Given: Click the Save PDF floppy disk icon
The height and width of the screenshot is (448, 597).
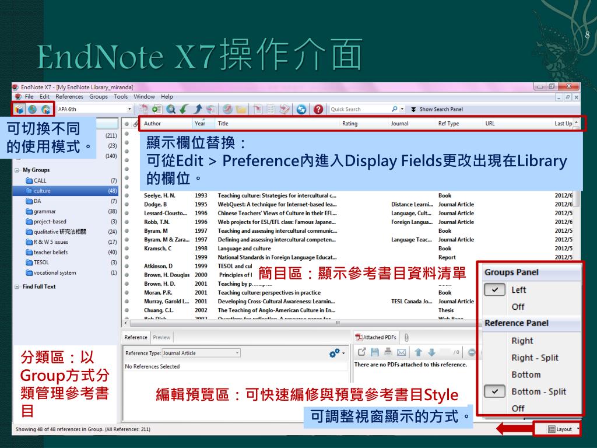Looking at the screenshot, I should 375,352.
